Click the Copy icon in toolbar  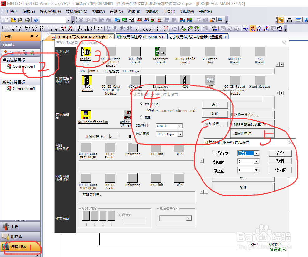click(x=88, y=20)
